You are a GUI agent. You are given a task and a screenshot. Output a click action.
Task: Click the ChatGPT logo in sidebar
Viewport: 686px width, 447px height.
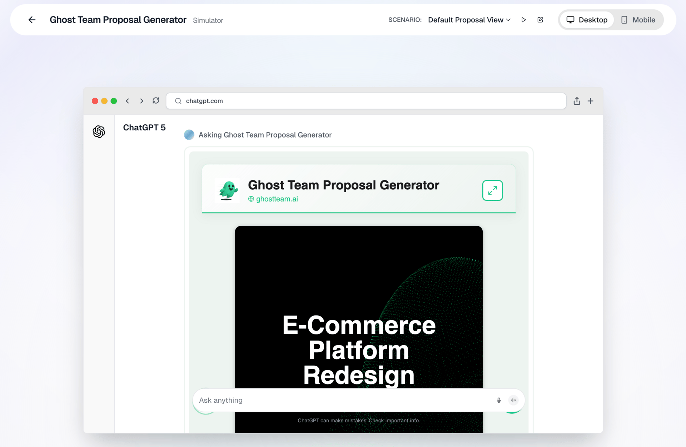pyautogui.click(x=99, y=132)
